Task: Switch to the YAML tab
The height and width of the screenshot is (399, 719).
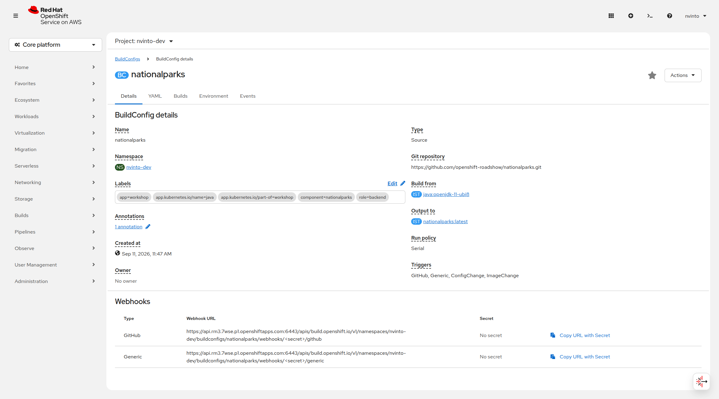Action: click(155, 96)
